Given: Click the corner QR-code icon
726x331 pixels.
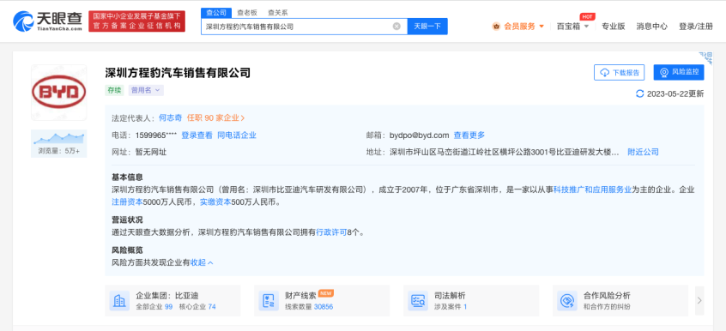Looking at the screenshot, I should 706,57.
